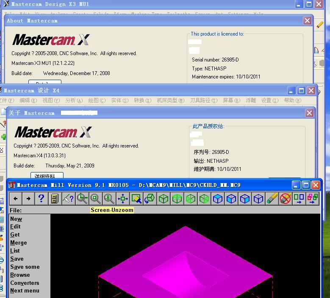The width and height of the screenshot is (330, 298).
Task: Click the pink-green squares transform icon
Action: click(313, 199)
